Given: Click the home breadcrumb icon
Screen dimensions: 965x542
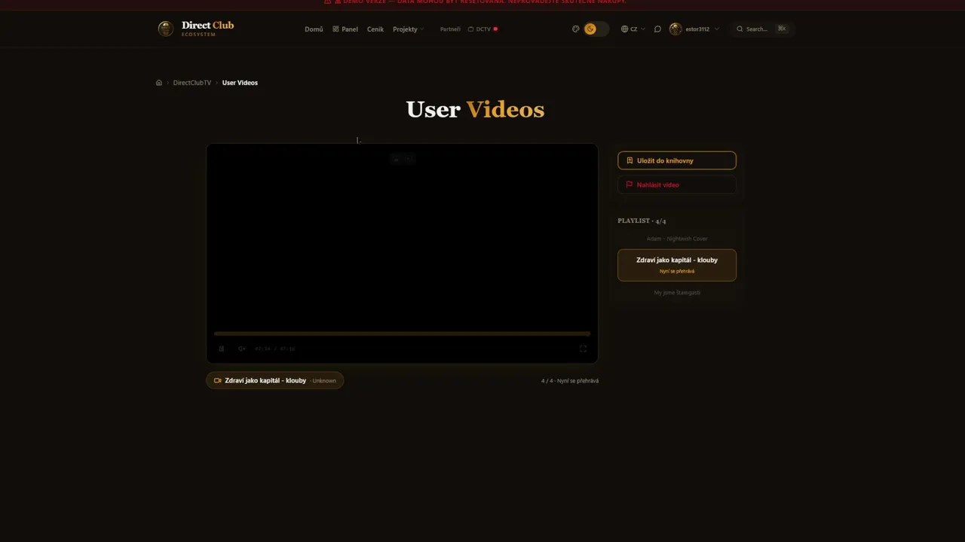Looking at the screenshot, I should pos(159,83).
